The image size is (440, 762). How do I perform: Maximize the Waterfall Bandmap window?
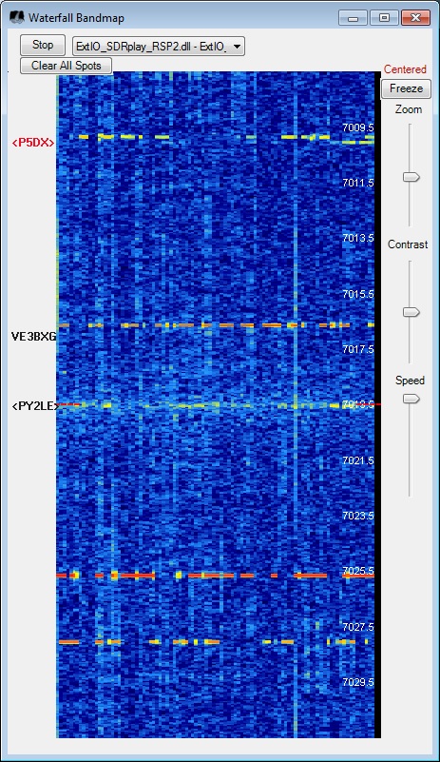[x=384, y=18]
